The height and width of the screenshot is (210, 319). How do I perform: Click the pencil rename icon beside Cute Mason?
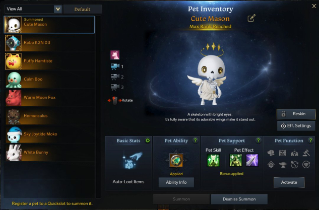tap(251, 18)
